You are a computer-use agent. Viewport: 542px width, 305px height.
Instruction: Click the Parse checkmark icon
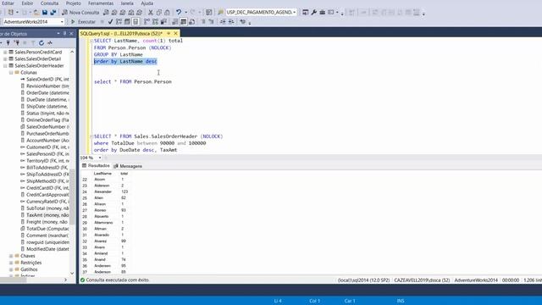click(110, 22)
